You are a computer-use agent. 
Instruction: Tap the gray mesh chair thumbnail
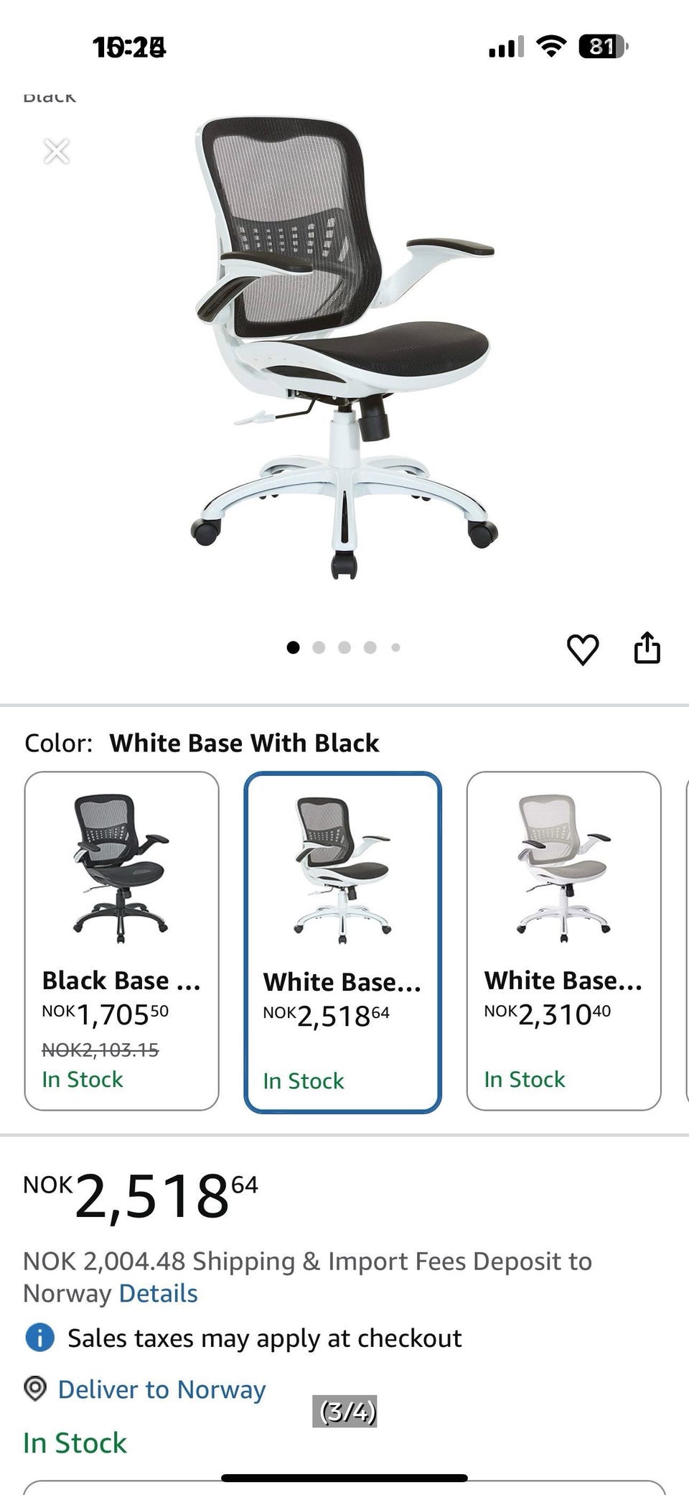563,869
